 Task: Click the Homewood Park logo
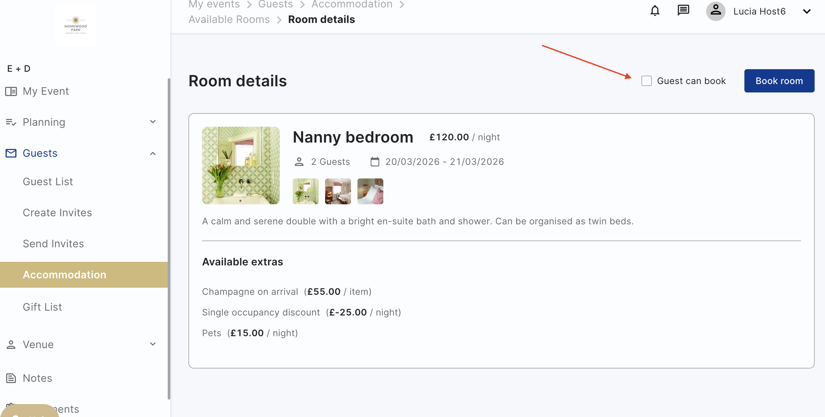point(76,25)
